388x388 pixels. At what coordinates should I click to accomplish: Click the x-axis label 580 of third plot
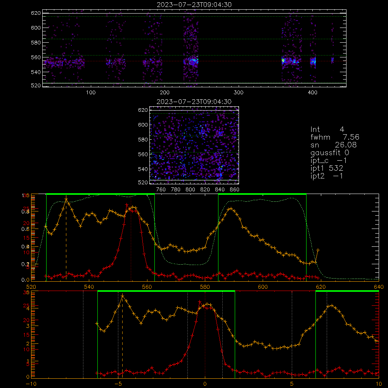coord(205,287)
